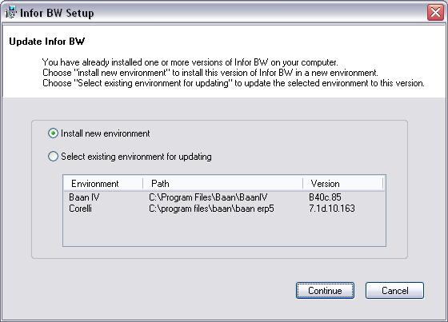The width and height of the screenshot is (448, 322).
Task: Sort by the Environment column header
Action: 103,184
